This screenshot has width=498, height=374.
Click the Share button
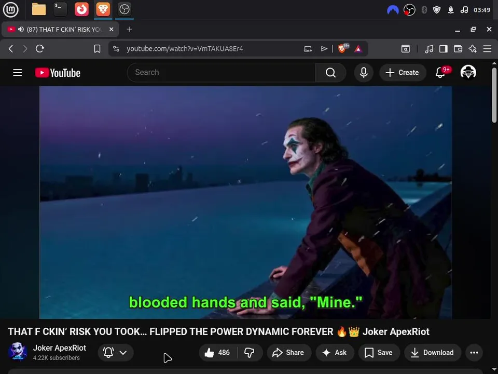point(288,352)
